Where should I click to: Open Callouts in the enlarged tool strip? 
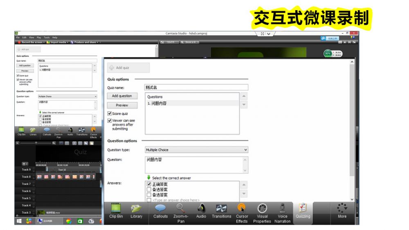(x=160, y=211)
